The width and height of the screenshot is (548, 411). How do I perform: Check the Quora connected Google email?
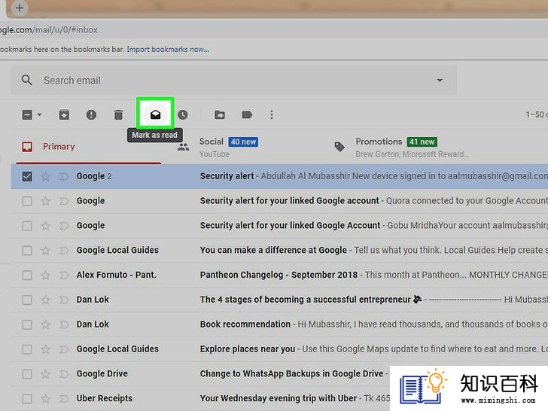[x=27, y=201]
